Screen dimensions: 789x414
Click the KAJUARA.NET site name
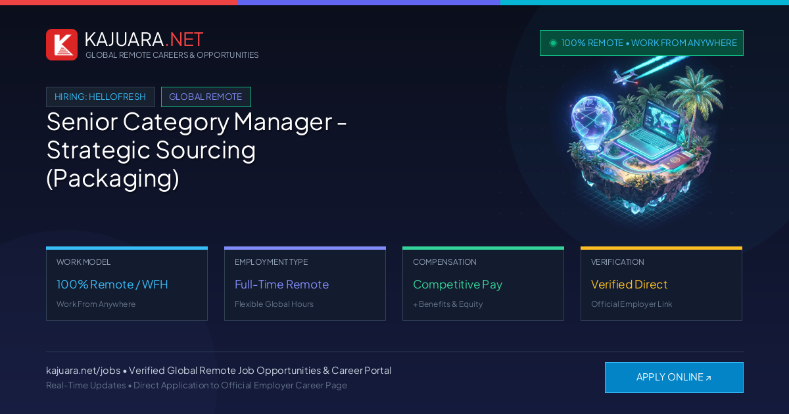(144, 39)
